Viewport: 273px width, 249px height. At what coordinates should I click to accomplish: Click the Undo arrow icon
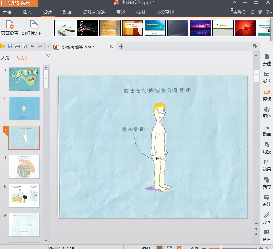point(32,46)
